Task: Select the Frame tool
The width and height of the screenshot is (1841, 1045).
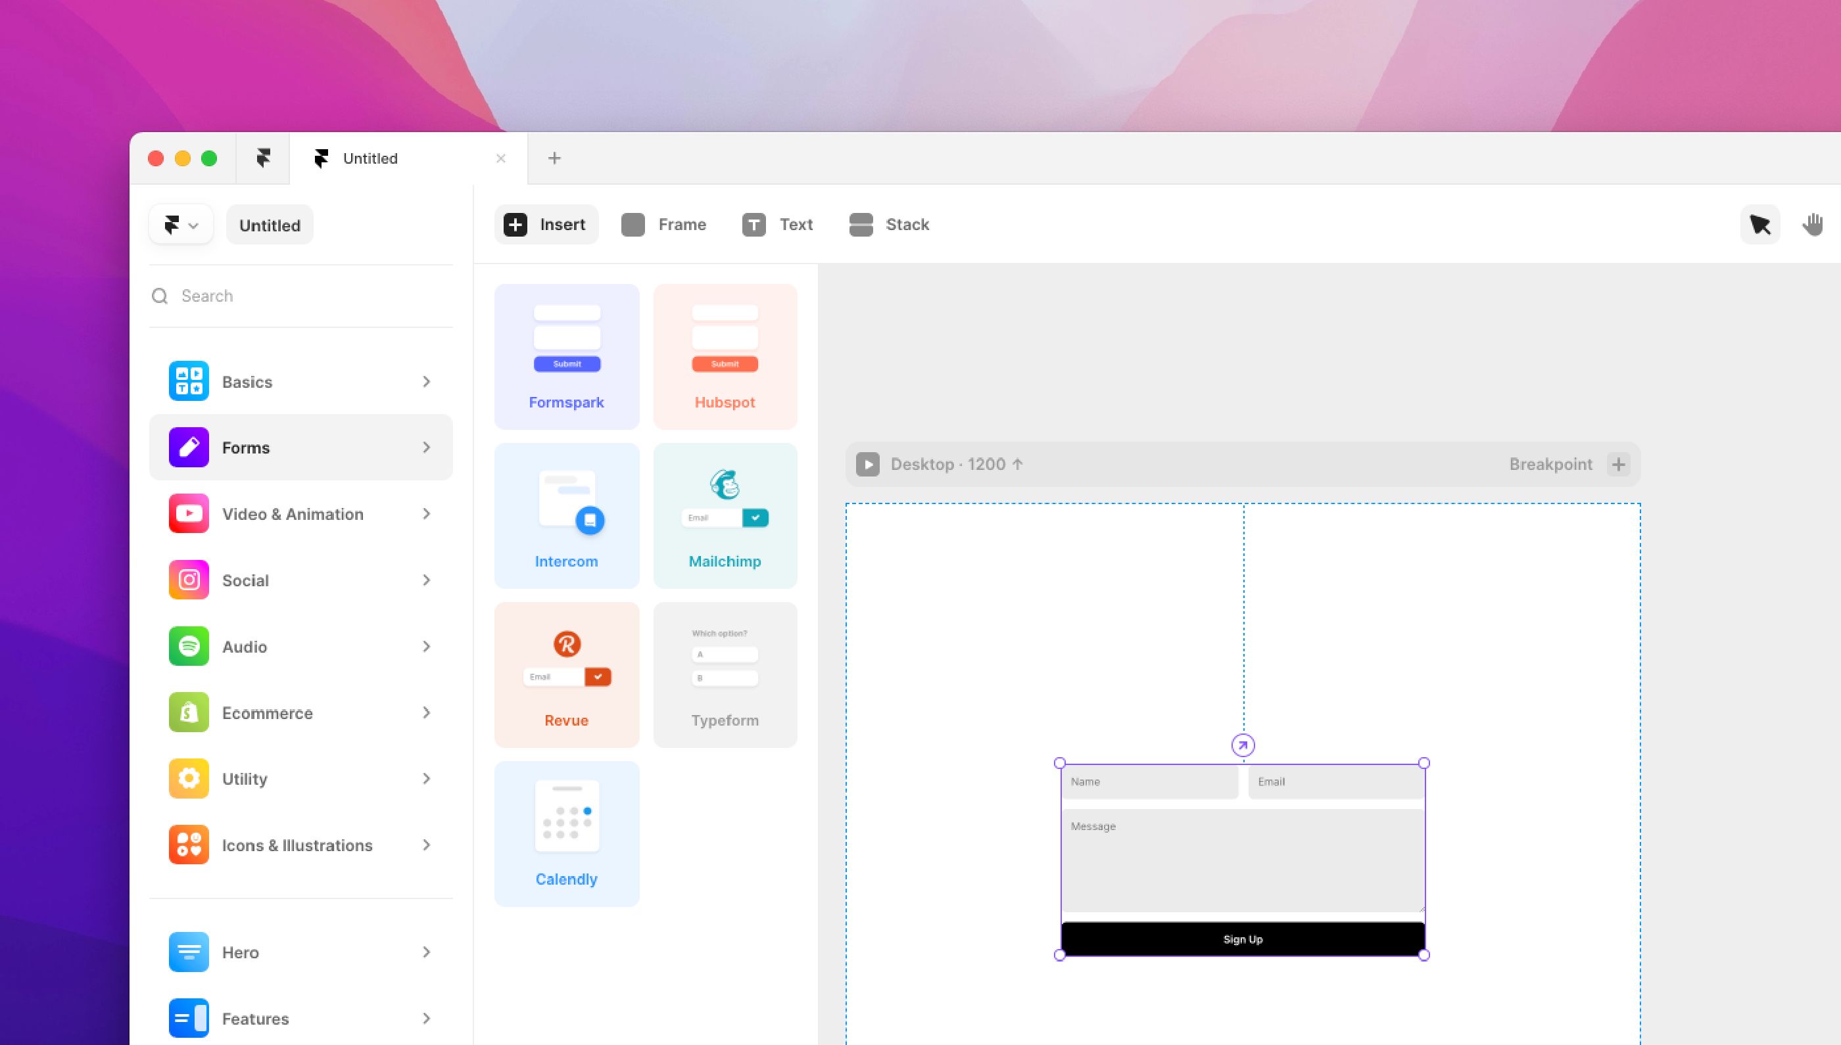Action: 633,225
